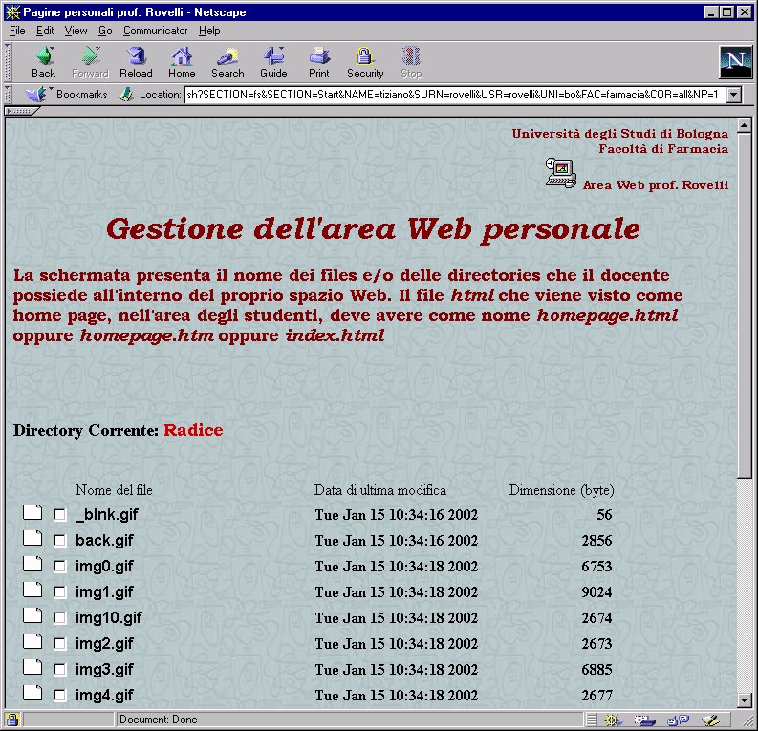Click the 'Data di ultima modifica' header

coord(380,490)
